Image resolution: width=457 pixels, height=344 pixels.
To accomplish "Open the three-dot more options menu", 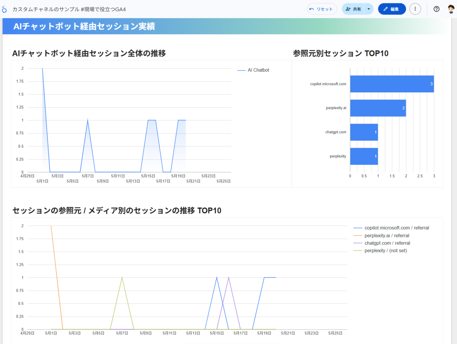I will coord(415,9).
